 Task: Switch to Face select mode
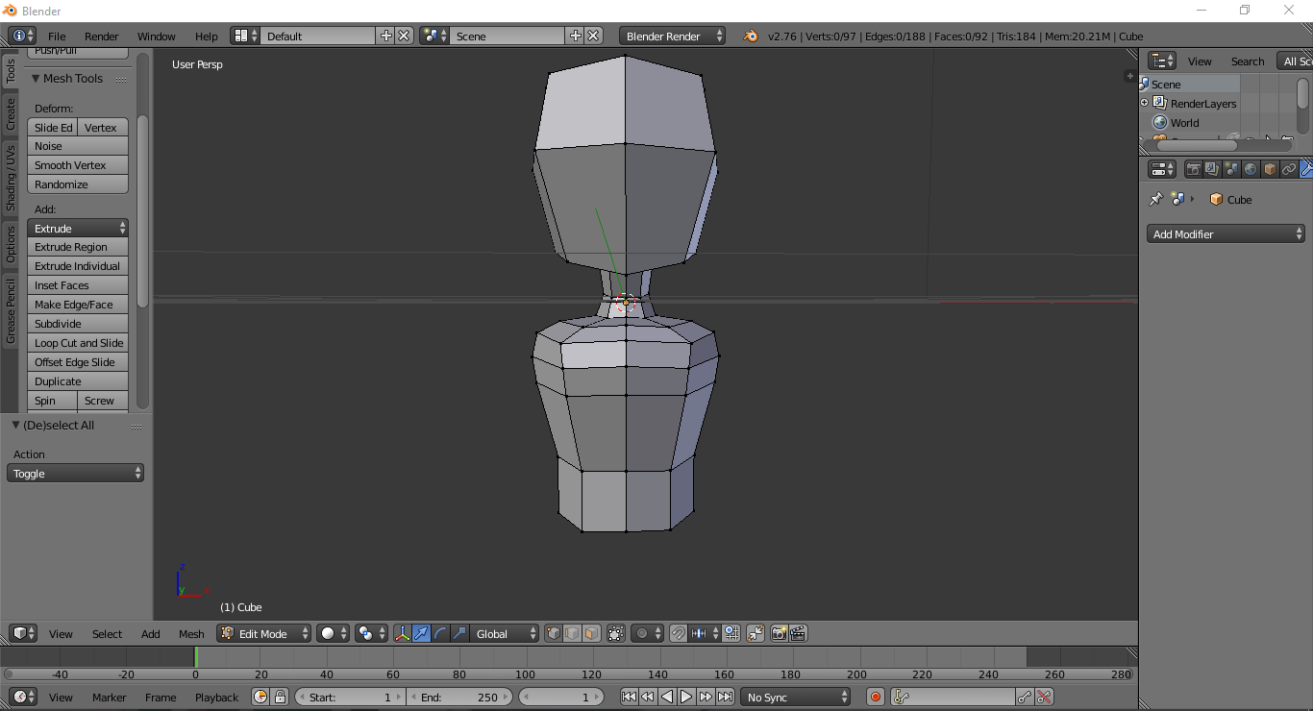592,633
